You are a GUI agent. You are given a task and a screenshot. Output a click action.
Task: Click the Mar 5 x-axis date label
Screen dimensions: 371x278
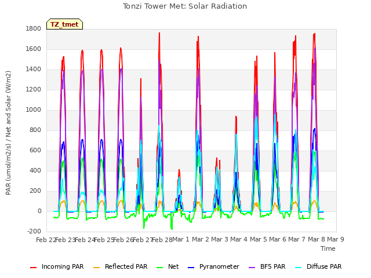pyautogui.click(x=259, y=239)
